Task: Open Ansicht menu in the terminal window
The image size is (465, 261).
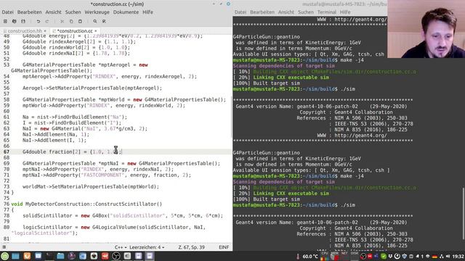Action: [286, 12]
